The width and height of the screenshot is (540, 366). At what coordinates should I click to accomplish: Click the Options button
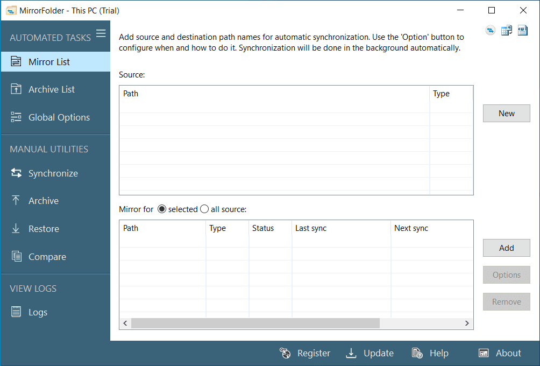[506, 274]
